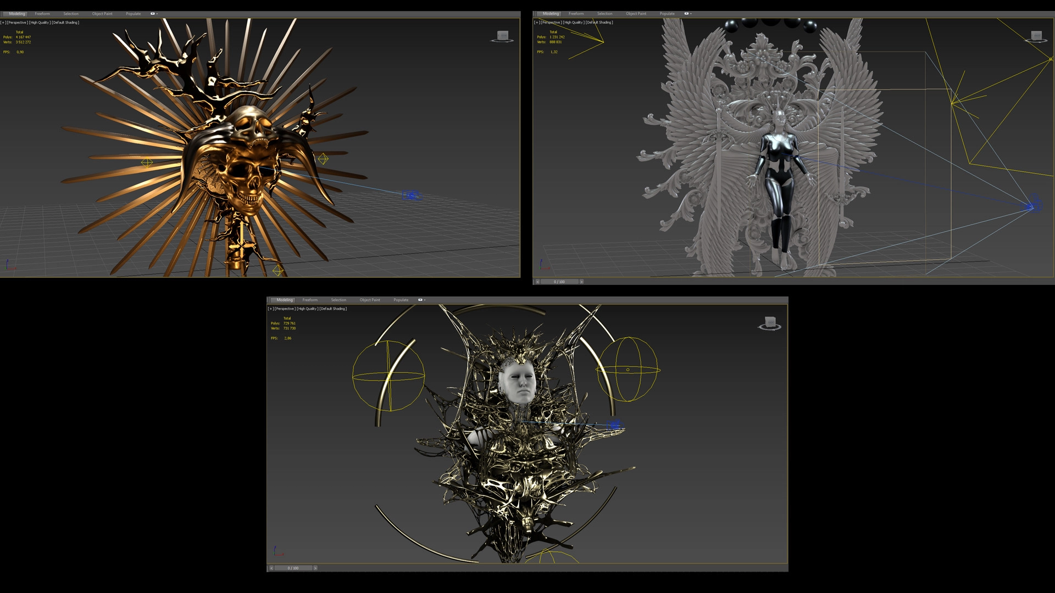The height and width of the screenshot is (593, 1055).
Task: Select the blue camera beside the winged figure
Action: coord(1031,206)
